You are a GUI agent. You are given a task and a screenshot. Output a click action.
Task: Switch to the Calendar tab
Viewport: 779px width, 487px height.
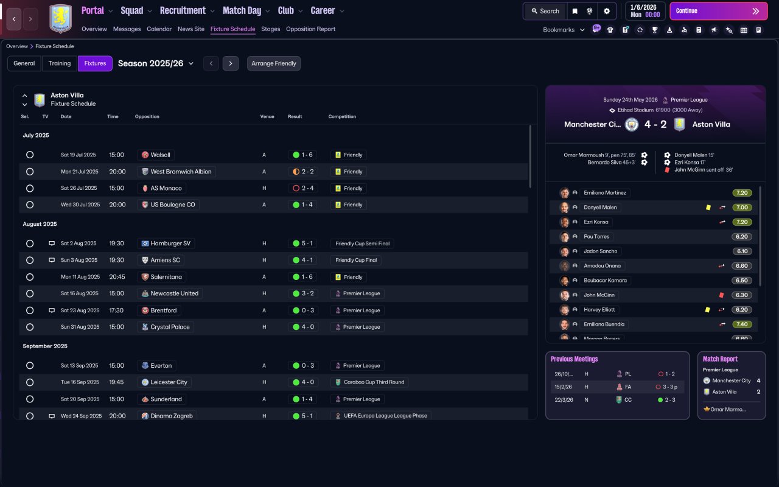click(x=159, y=29)
